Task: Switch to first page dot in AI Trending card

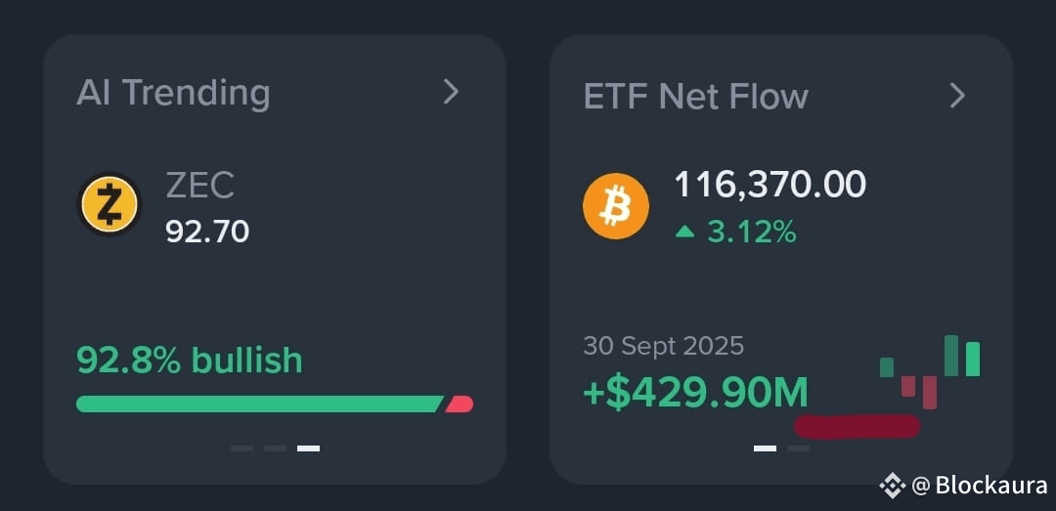Action: click(x=242, y=448)
